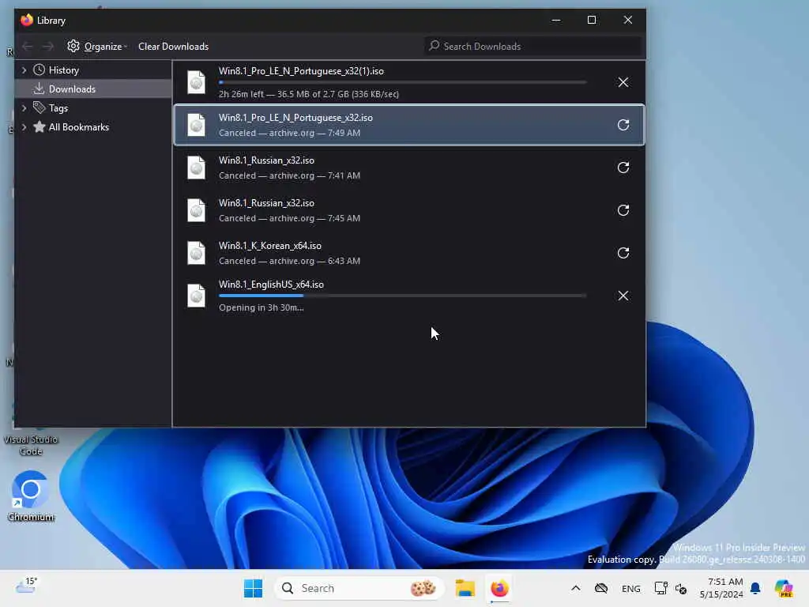Image resolution: width=809 pixels, height=607 pixels.
Task: Open Copilot preview icon in the taskbar
Action: (784, 588)
